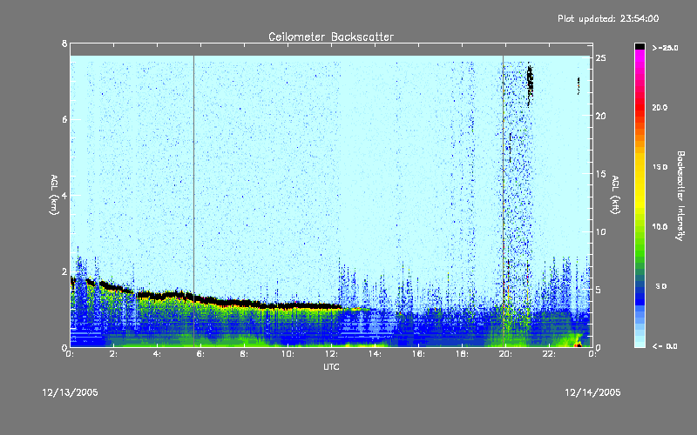Screen dimensions: 697x435
Task: Click the "12:" hour tick on UTC axis
Action: 332,354
